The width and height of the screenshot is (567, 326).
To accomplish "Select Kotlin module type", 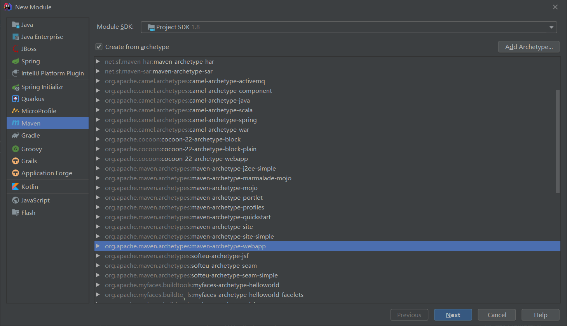I will (x=47, y=187).
